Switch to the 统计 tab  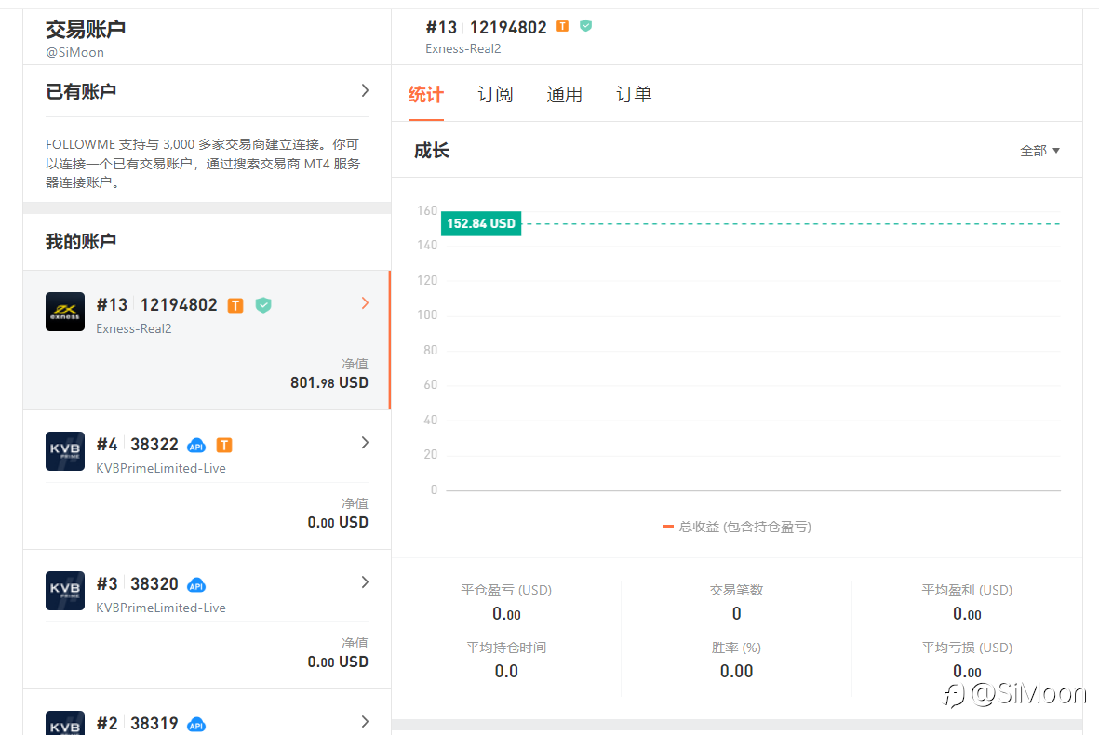point(426,95)
